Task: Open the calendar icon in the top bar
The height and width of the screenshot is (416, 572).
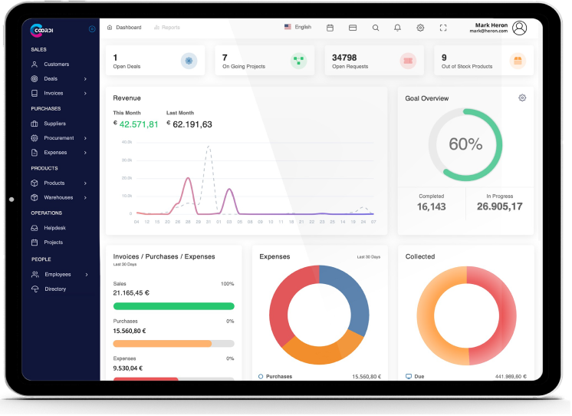Action: coord(330,28)
